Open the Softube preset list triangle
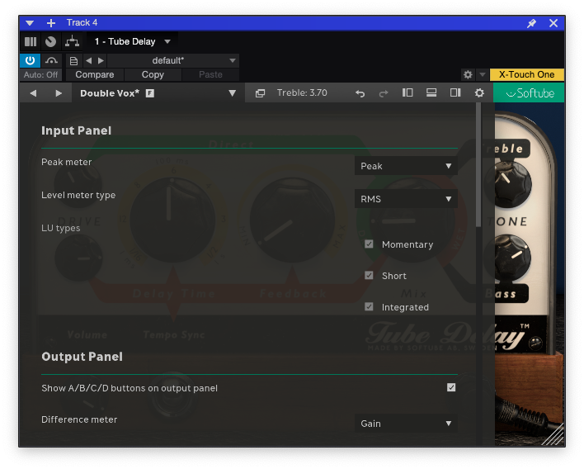 pyautogui.click(x=232, y=93)
